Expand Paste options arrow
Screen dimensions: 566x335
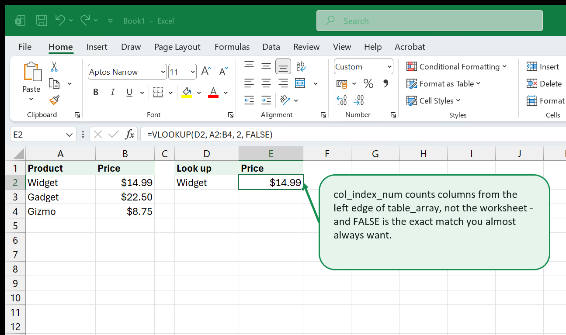31,99
